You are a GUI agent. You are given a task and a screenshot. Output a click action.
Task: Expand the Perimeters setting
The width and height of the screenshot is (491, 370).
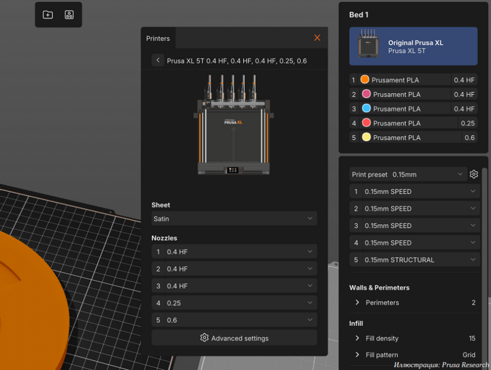click(x=357, y=302)
